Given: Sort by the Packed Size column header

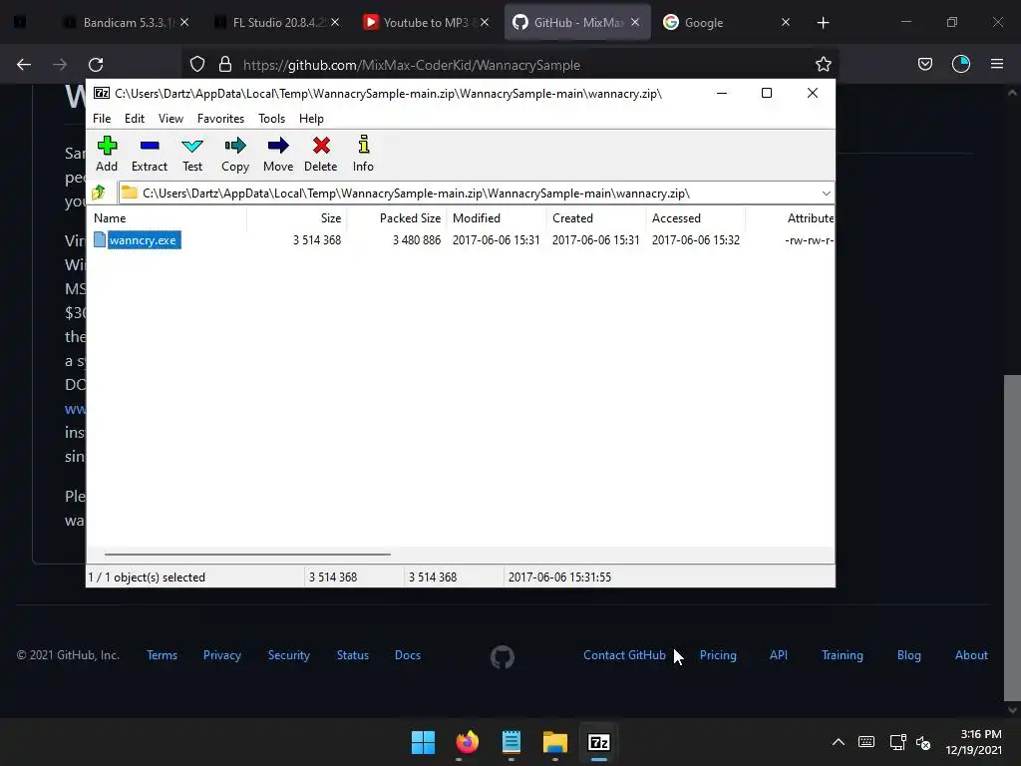Looking at the screenshot, I should [x=397, y=218].
